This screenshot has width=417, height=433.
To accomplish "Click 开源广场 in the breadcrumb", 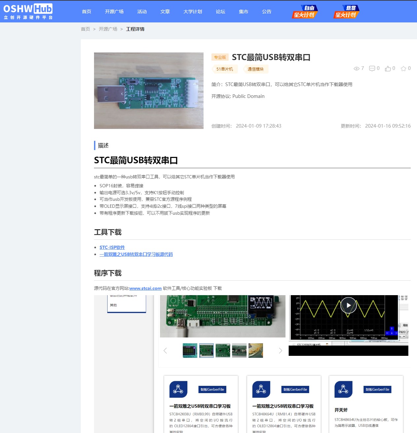I will (x=108, y=29).
